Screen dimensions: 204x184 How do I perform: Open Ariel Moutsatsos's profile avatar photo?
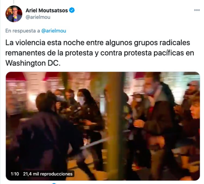click(14, 14)
